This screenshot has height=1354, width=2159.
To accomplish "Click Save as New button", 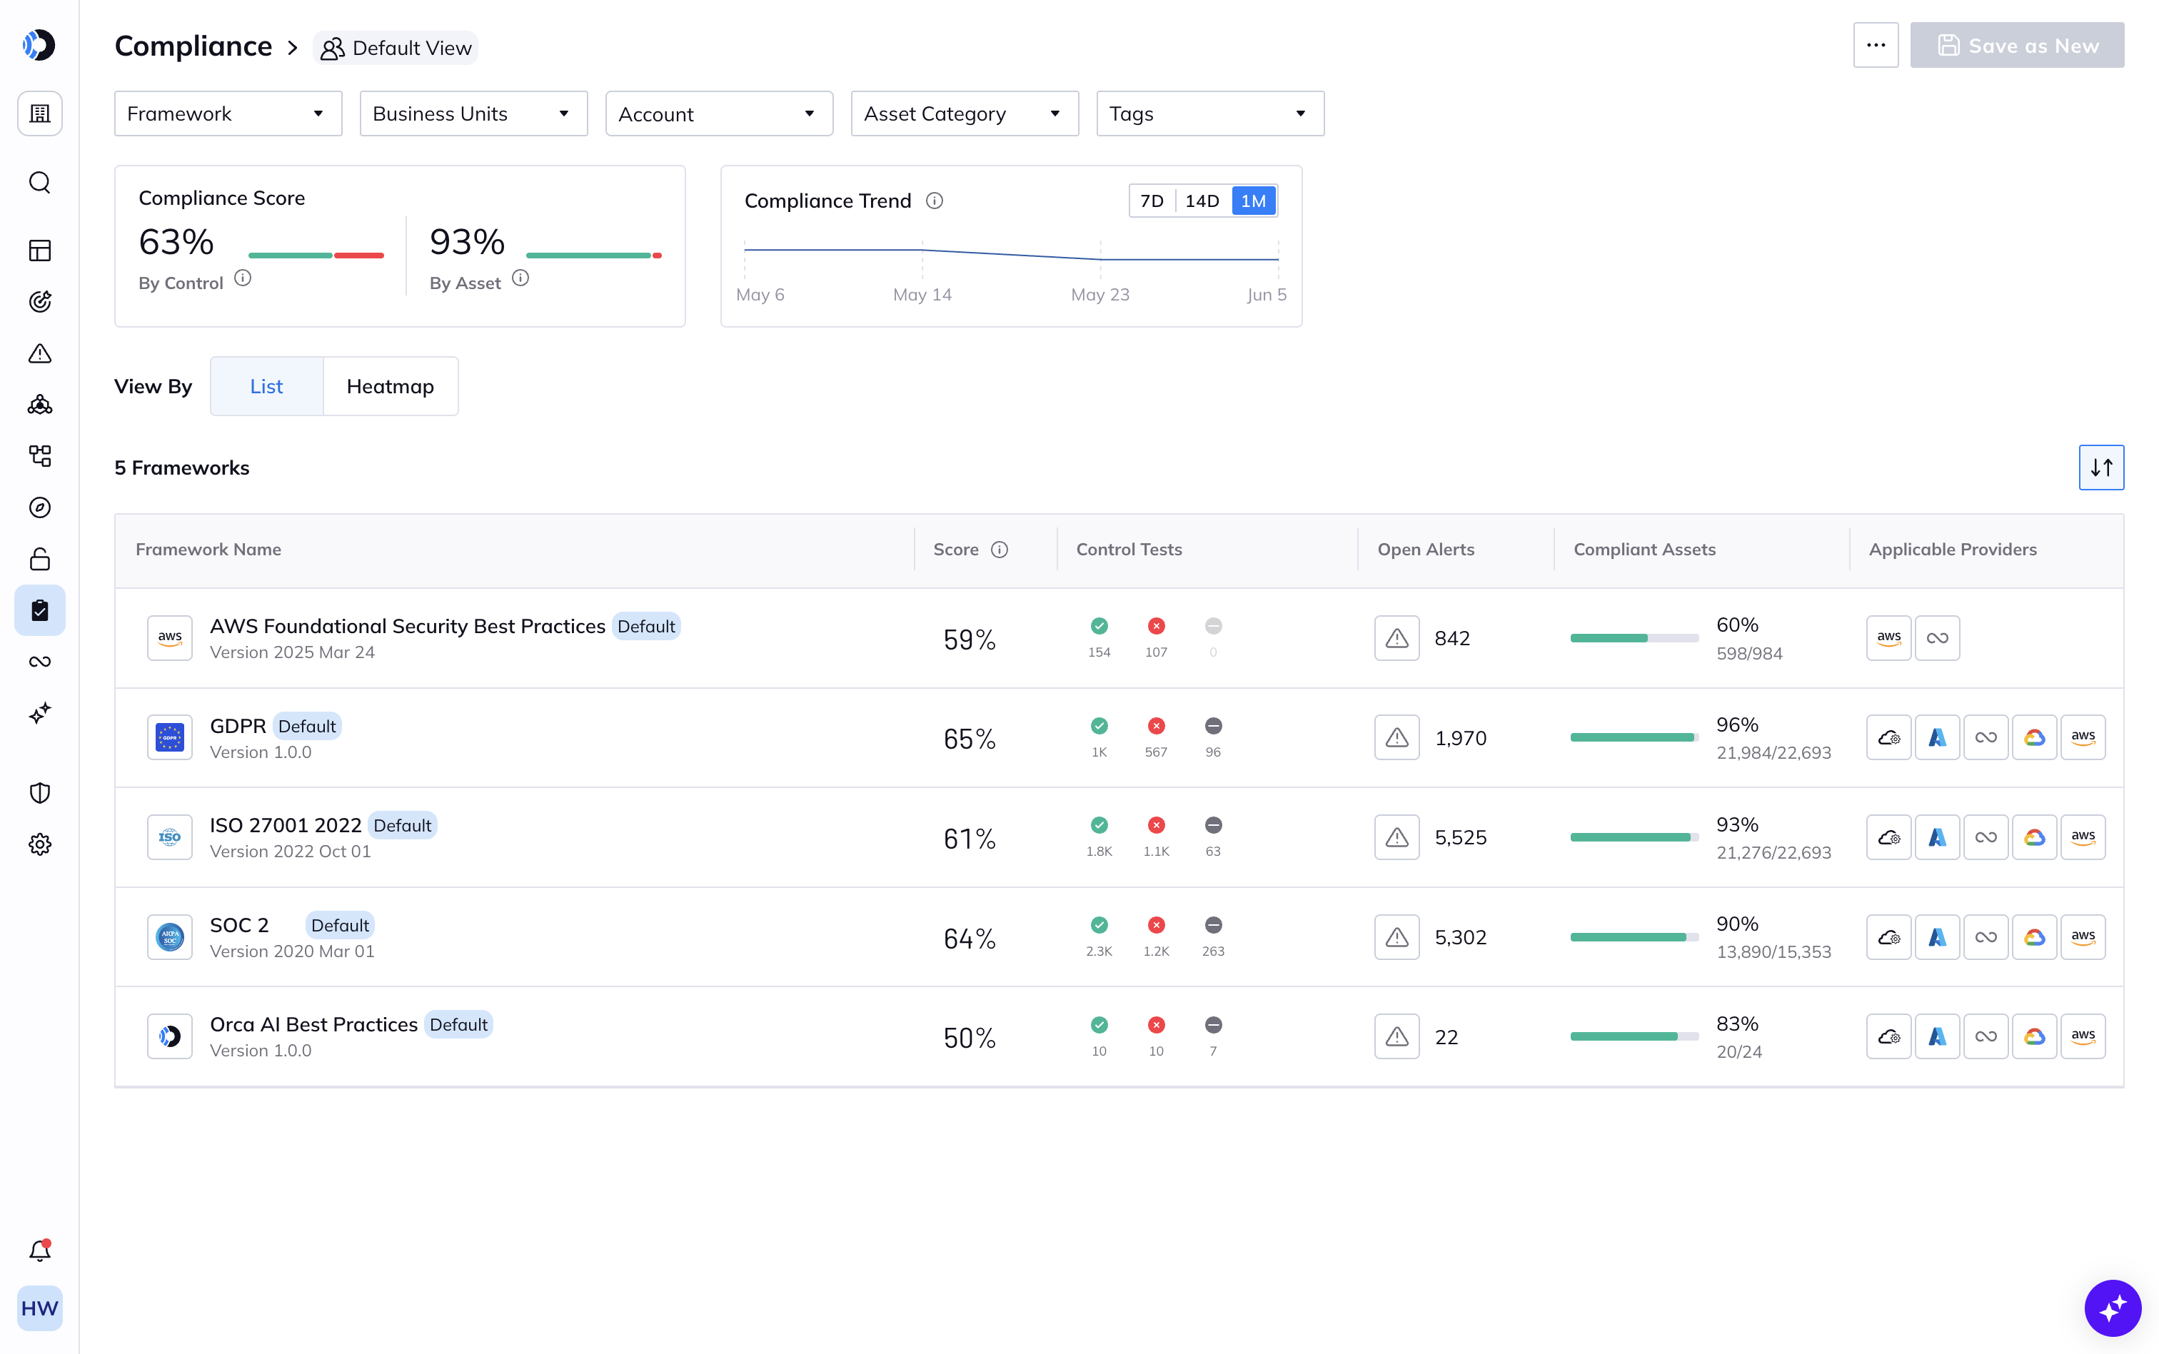I will 2017,46.
